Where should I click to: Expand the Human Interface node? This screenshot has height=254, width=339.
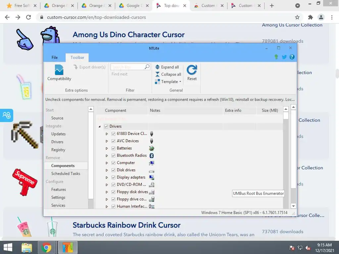coord(107,207)
